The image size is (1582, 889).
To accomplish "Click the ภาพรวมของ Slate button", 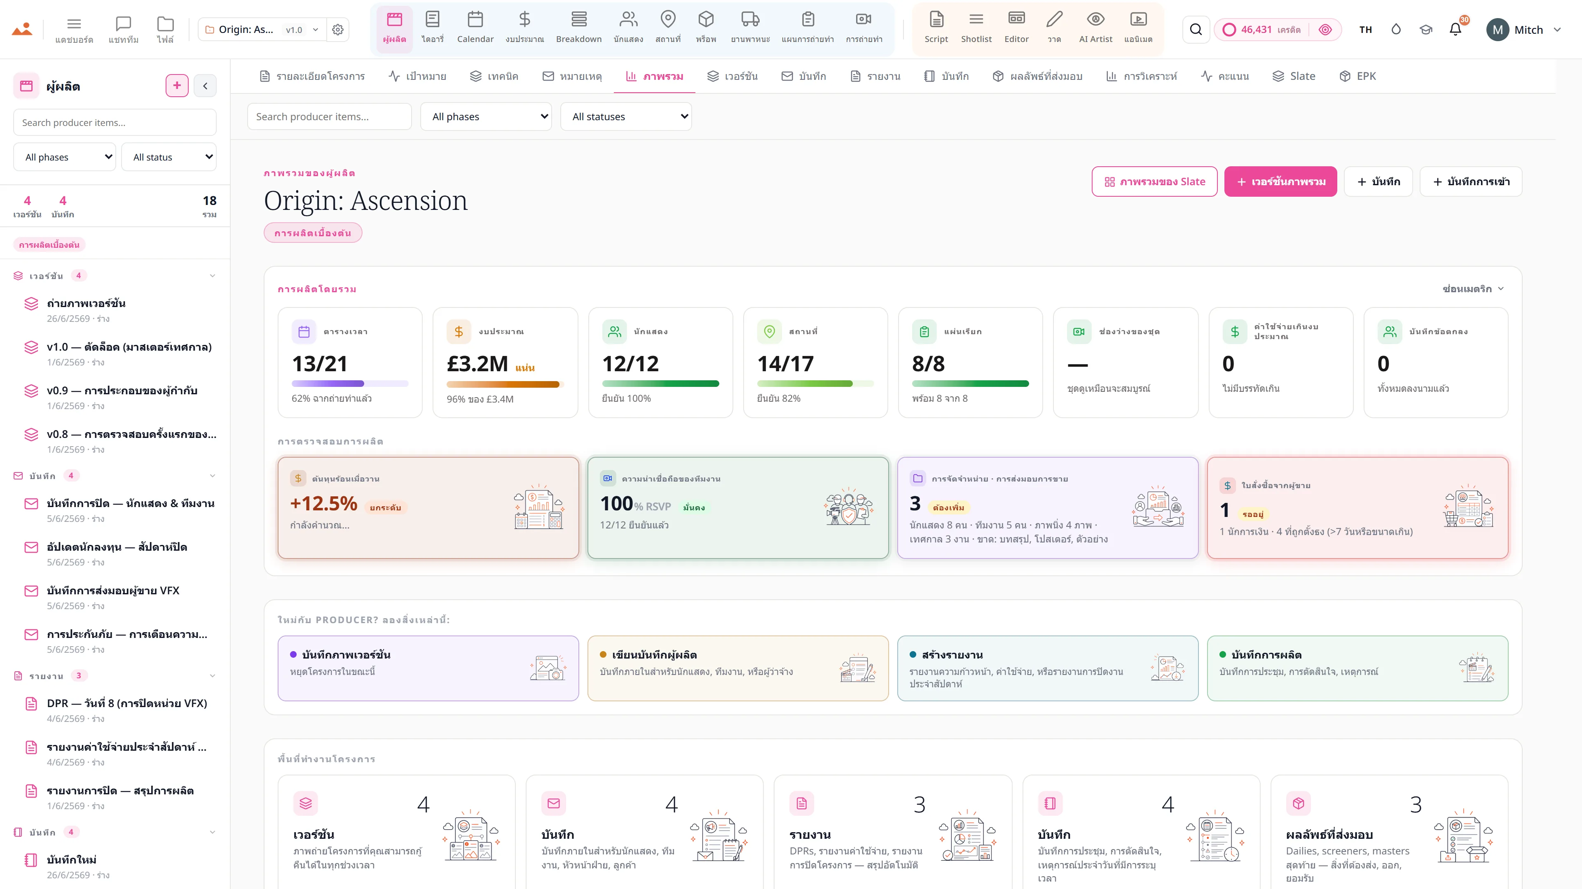I will tap(1154, 182).
